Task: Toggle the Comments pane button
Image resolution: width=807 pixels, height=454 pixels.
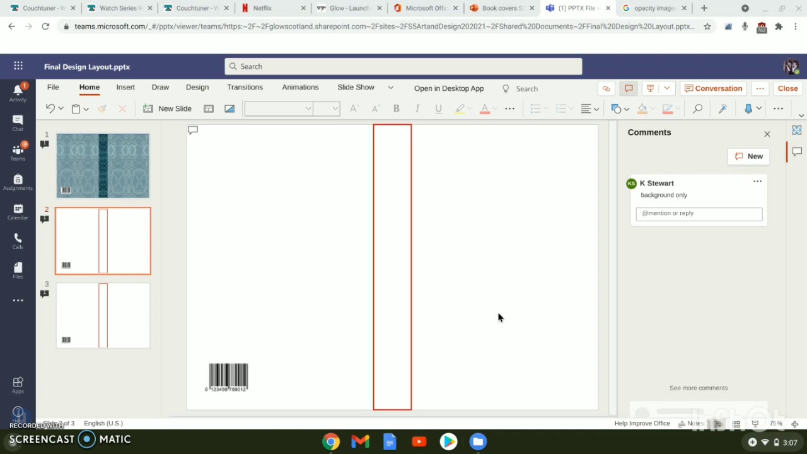Action: pyautogui.click(x=628, y=88)
